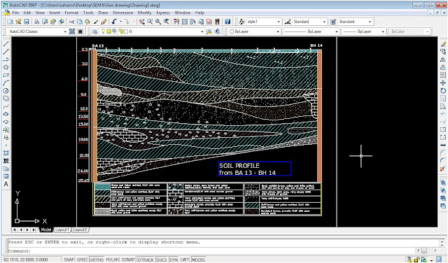Screen dimensions: 448x263
Task: Click the Plot printer icon
Action: (36, 22)
